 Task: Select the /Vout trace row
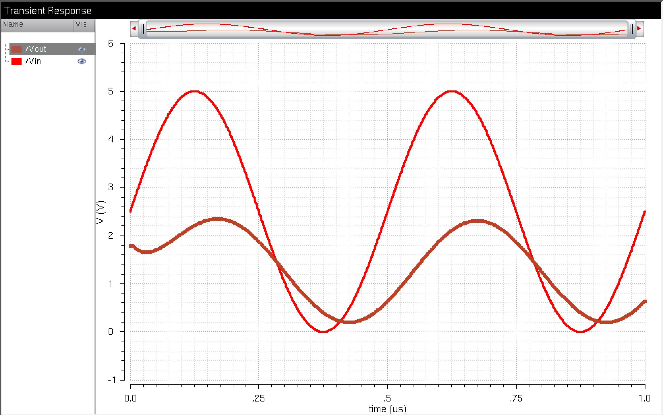(x=52, y=49)
